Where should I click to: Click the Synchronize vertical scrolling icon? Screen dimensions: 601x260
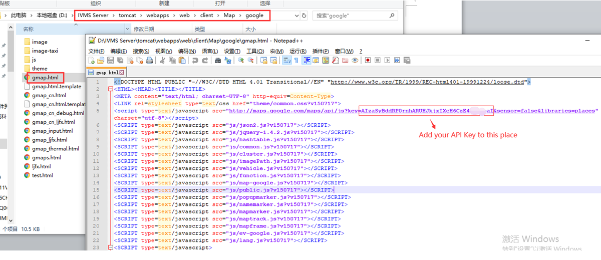click(x=263, y=60)
